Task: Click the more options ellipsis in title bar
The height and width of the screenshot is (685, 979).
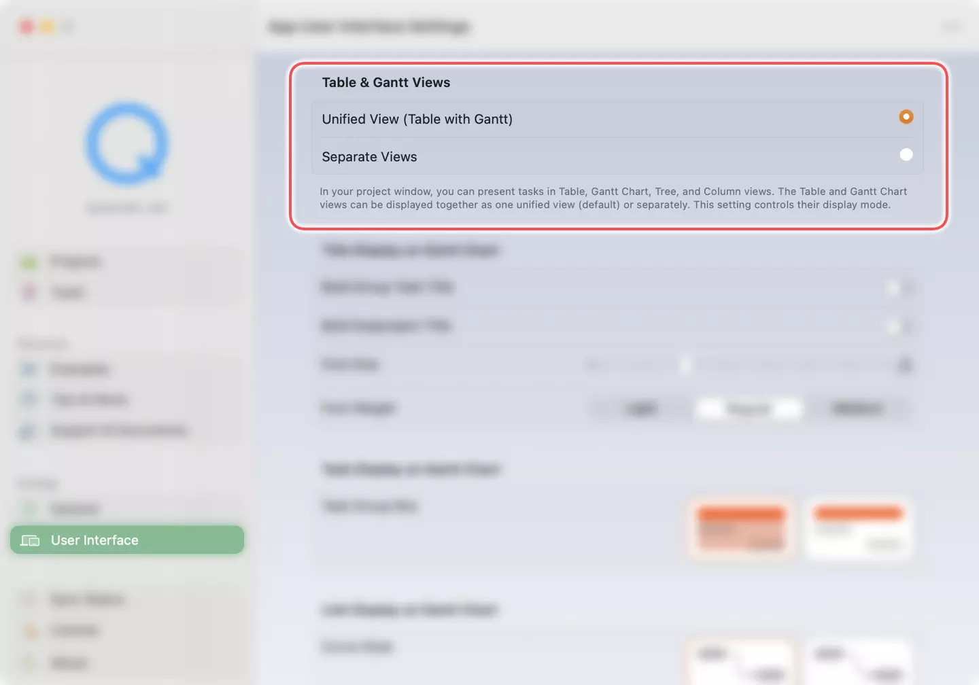Action: coord(952,27)
